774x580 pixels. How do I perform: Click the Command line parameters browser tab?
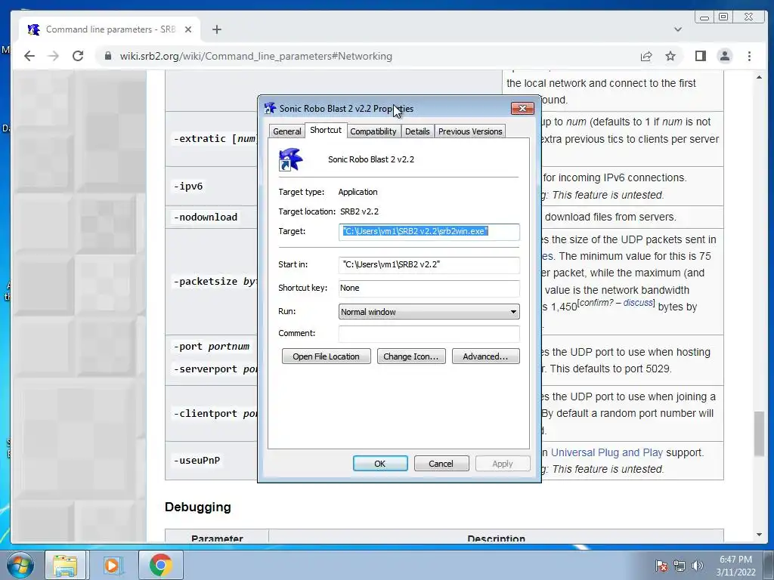[110, 29]
